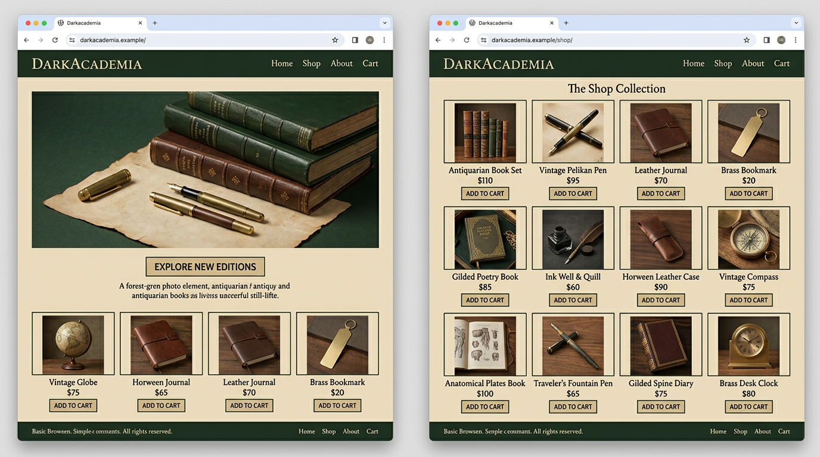Open About in the shop page header navigation
This screenshot has width=820, height=457.
(x=753, y=64)
